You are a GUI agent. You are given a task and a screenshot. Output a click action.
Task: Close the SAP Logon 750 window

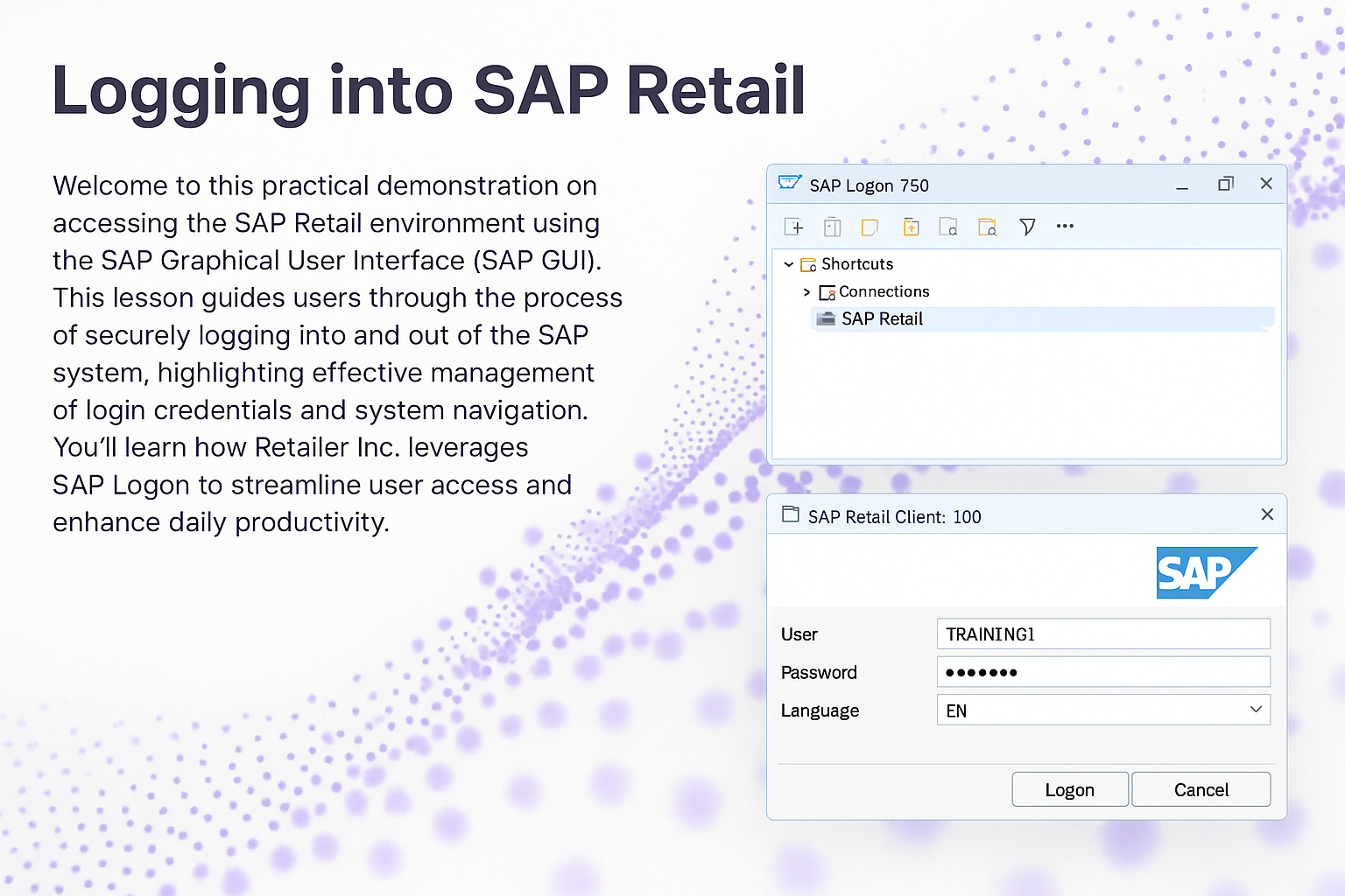[1266, 183]
